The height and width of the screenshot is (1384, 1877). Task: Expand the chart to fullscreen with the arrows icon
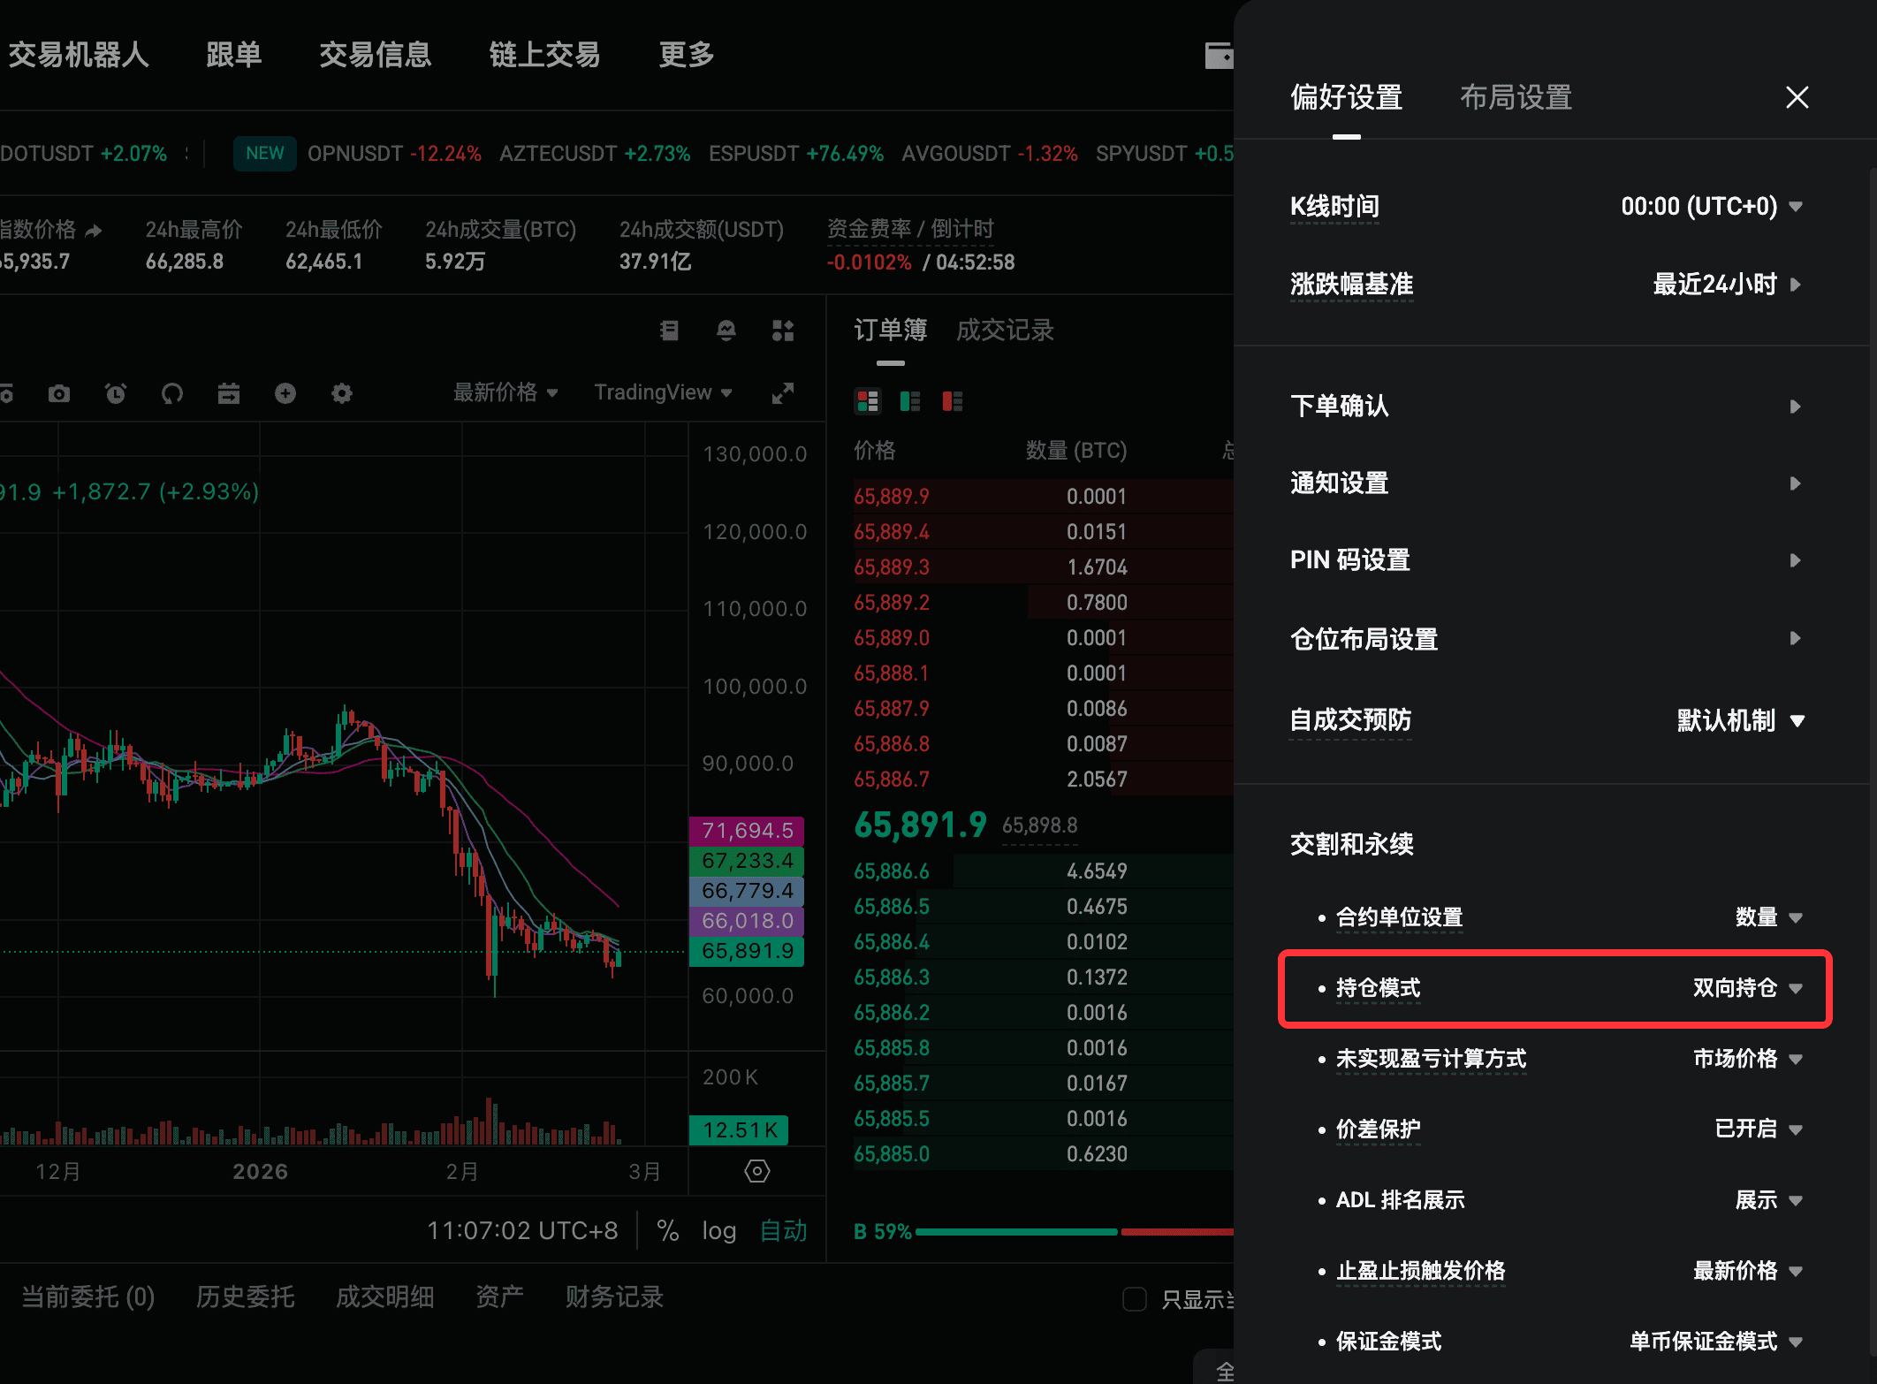(782, 393)
